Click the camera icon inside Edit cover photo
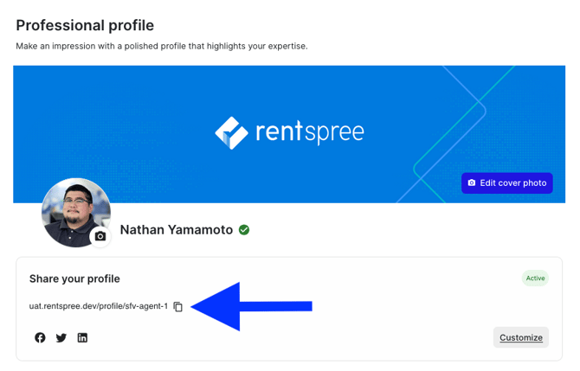Viewport: 580px width, 371px height. coord(472,183)
